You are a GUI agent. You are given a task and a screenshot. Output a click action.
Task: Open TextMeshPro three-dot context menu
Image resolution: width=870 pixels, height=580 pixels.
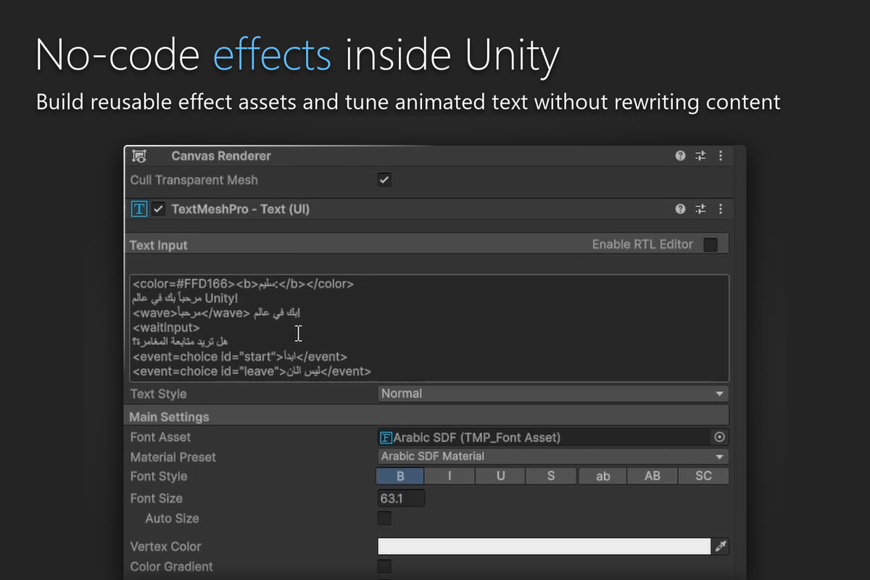[720, 209]
